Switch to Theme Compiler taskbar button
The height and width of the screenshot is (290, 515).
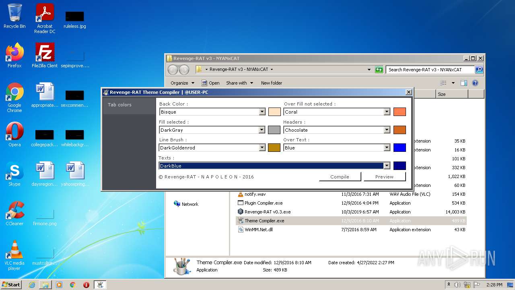(100, 285)
